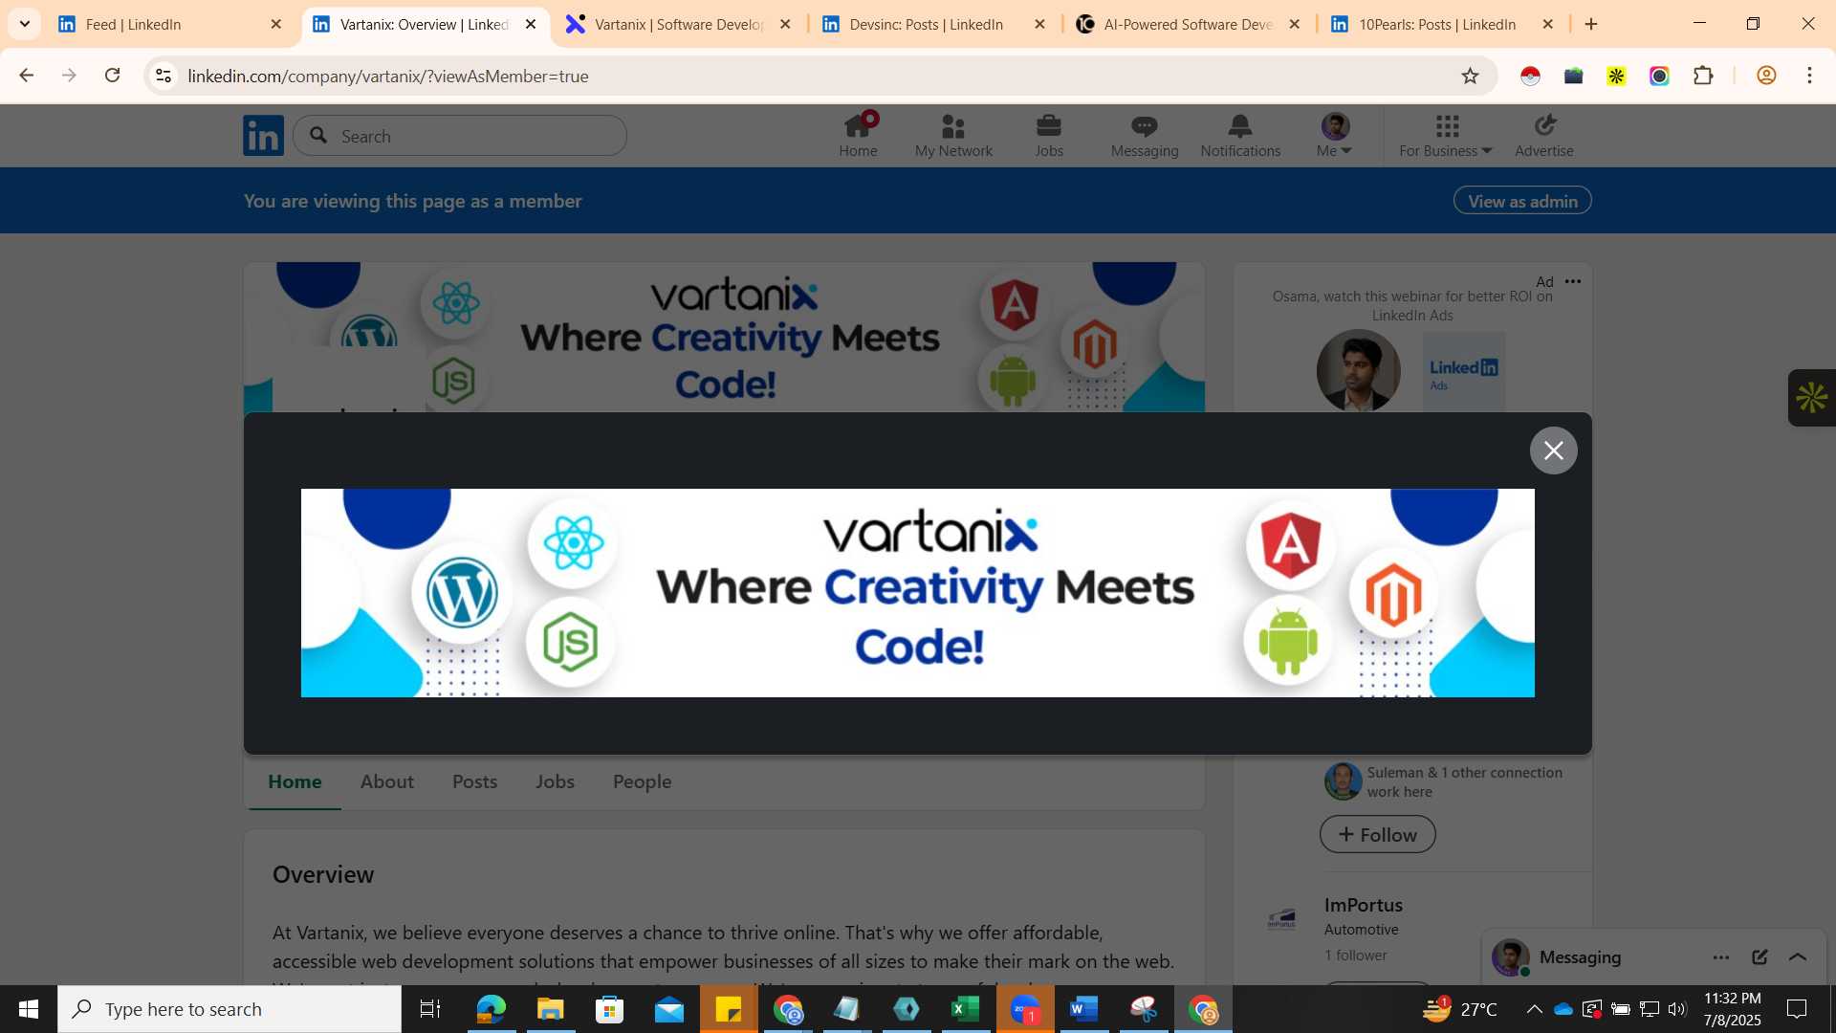
Task: Click the address bar URL
Action: [388, 76]
